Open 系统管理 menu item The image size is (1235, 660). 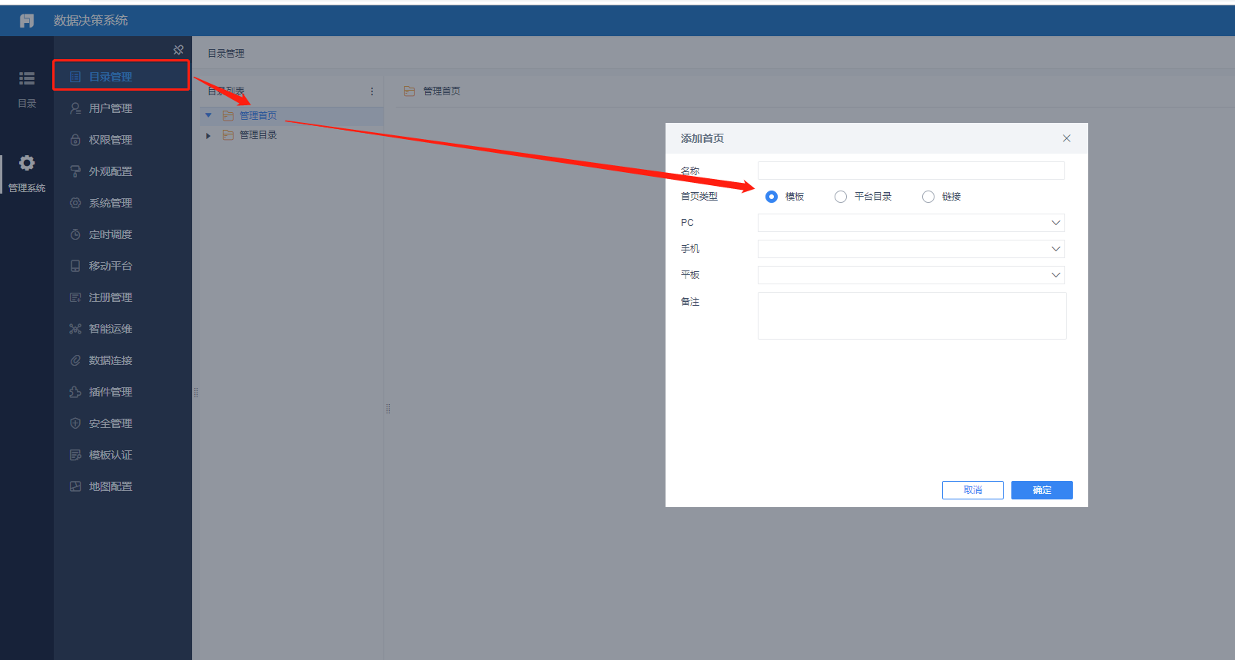[121, 203]
